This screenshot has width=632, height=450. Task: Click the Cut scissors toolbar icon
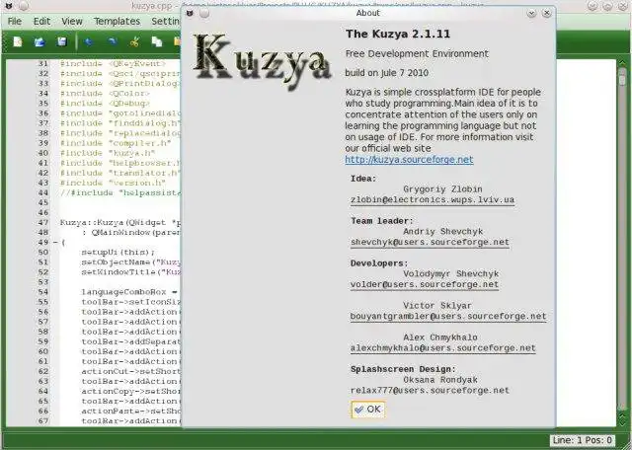(134, 41)
